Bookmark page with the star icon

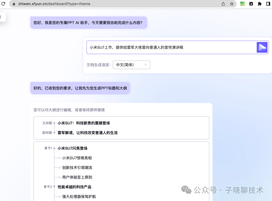[232, 4]
